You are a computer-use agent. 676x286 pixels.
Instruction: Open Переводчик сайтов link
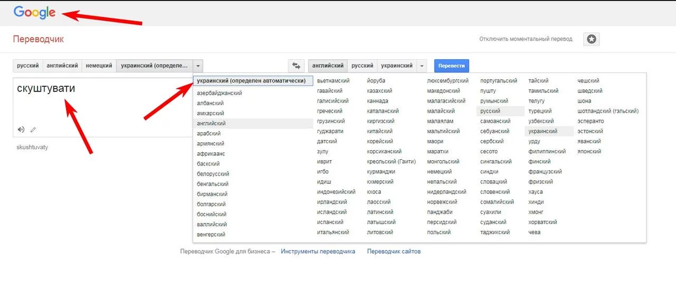394,252
